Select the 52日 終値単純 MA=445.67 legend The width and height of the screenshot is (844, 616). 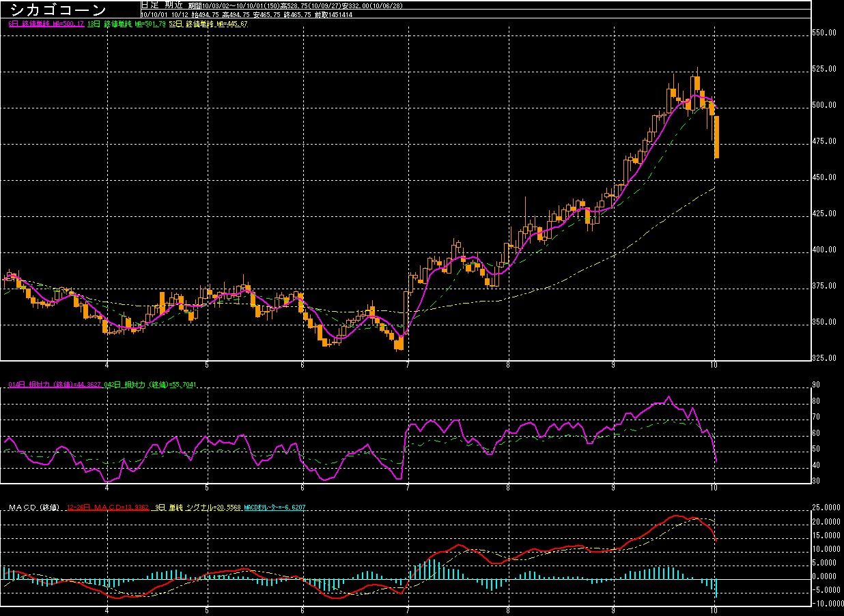208,24
